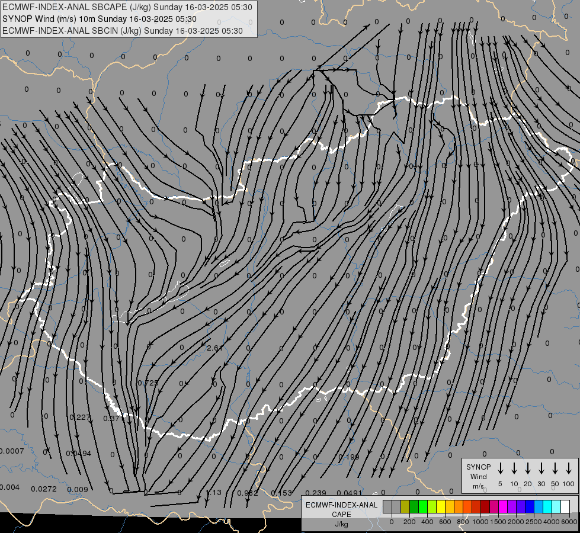This screenshot has width=580, height=533.
Task: Select the bright magenta CAPE legend swatch
Action: tap(503, 506)
